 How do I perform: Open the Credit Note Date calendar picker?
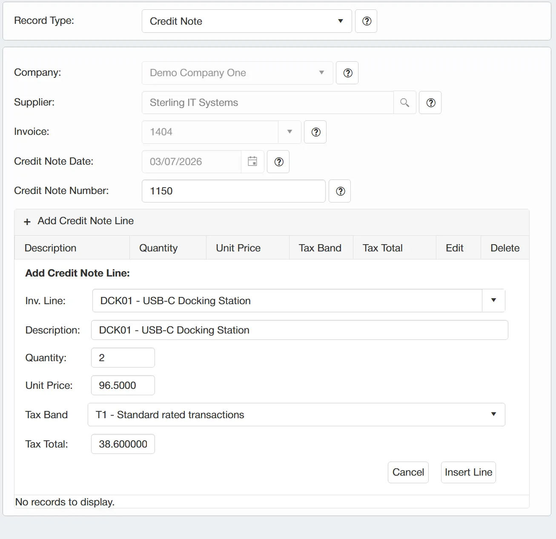[x=252, y=162]
